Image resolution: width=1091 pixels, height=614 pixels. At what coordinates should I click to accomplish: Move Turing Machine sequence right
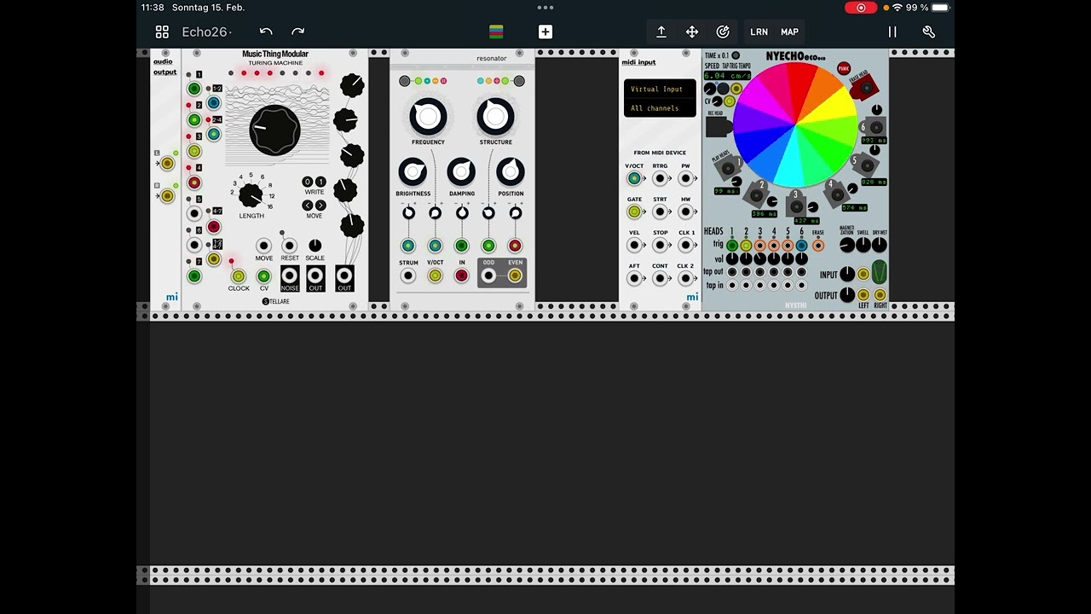pyautogui.click(x=320, y=206)
